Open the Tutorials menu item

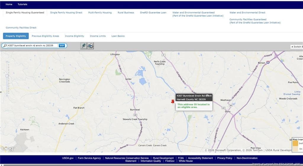(22, 4)
